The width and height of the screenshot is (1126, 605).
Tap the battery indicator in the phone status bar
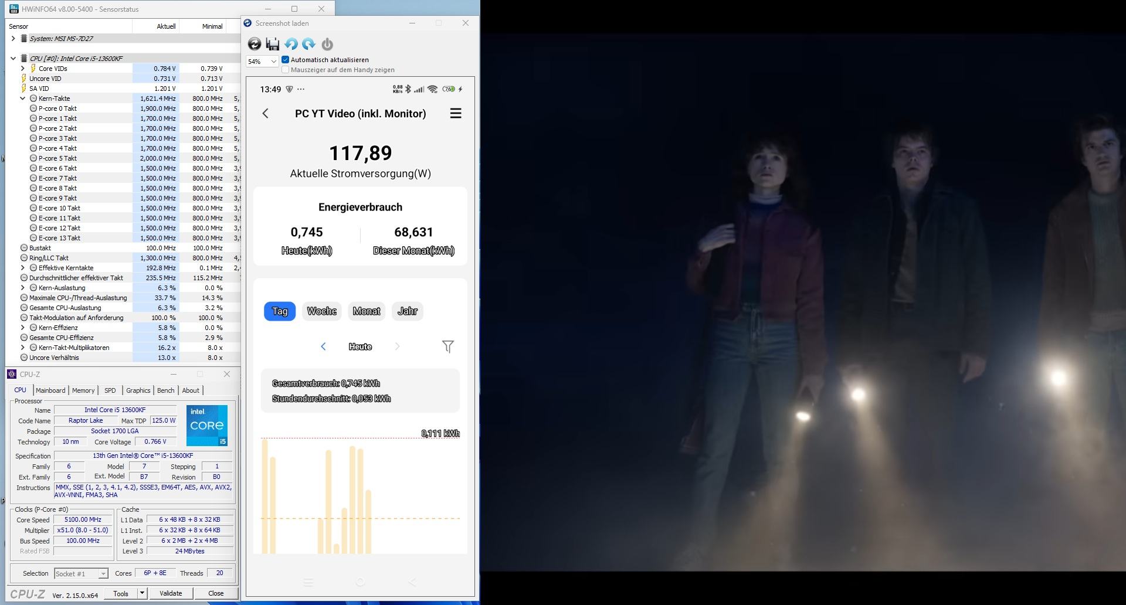(449, 89)
